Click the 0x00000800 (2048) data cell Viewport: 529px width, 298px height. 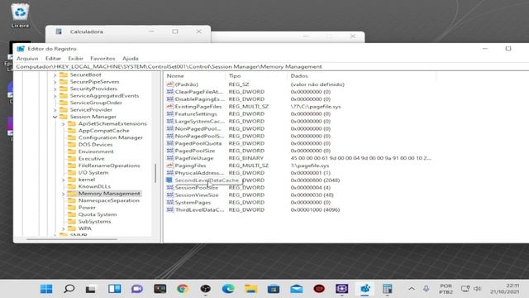tap(315, 180)
